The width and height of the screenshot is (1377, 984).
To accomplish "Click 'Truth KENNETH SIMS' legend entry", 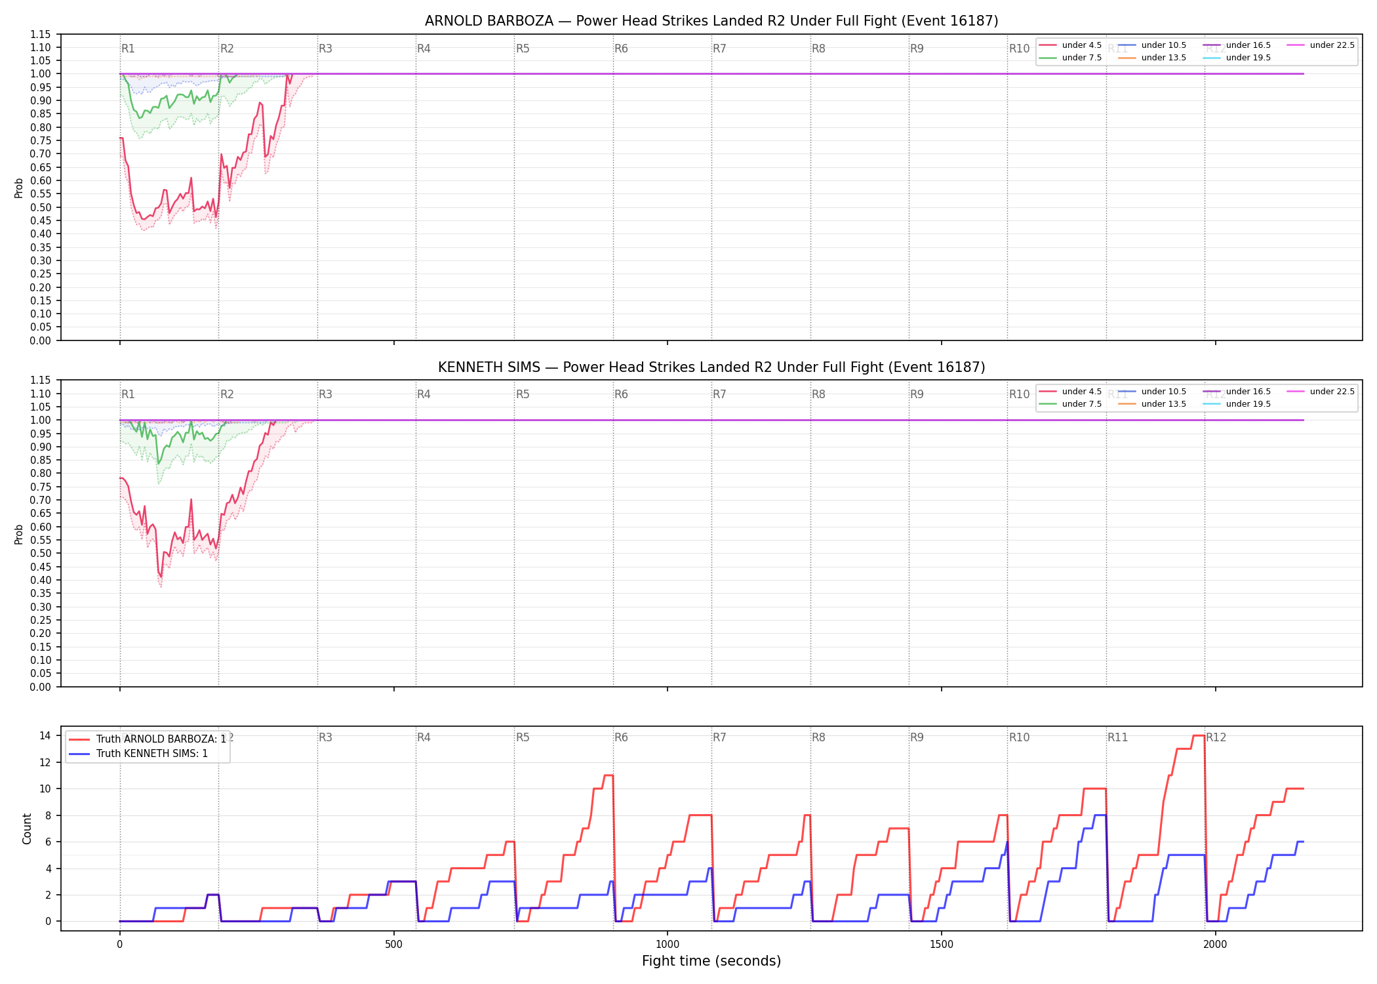I will [138, 754].
